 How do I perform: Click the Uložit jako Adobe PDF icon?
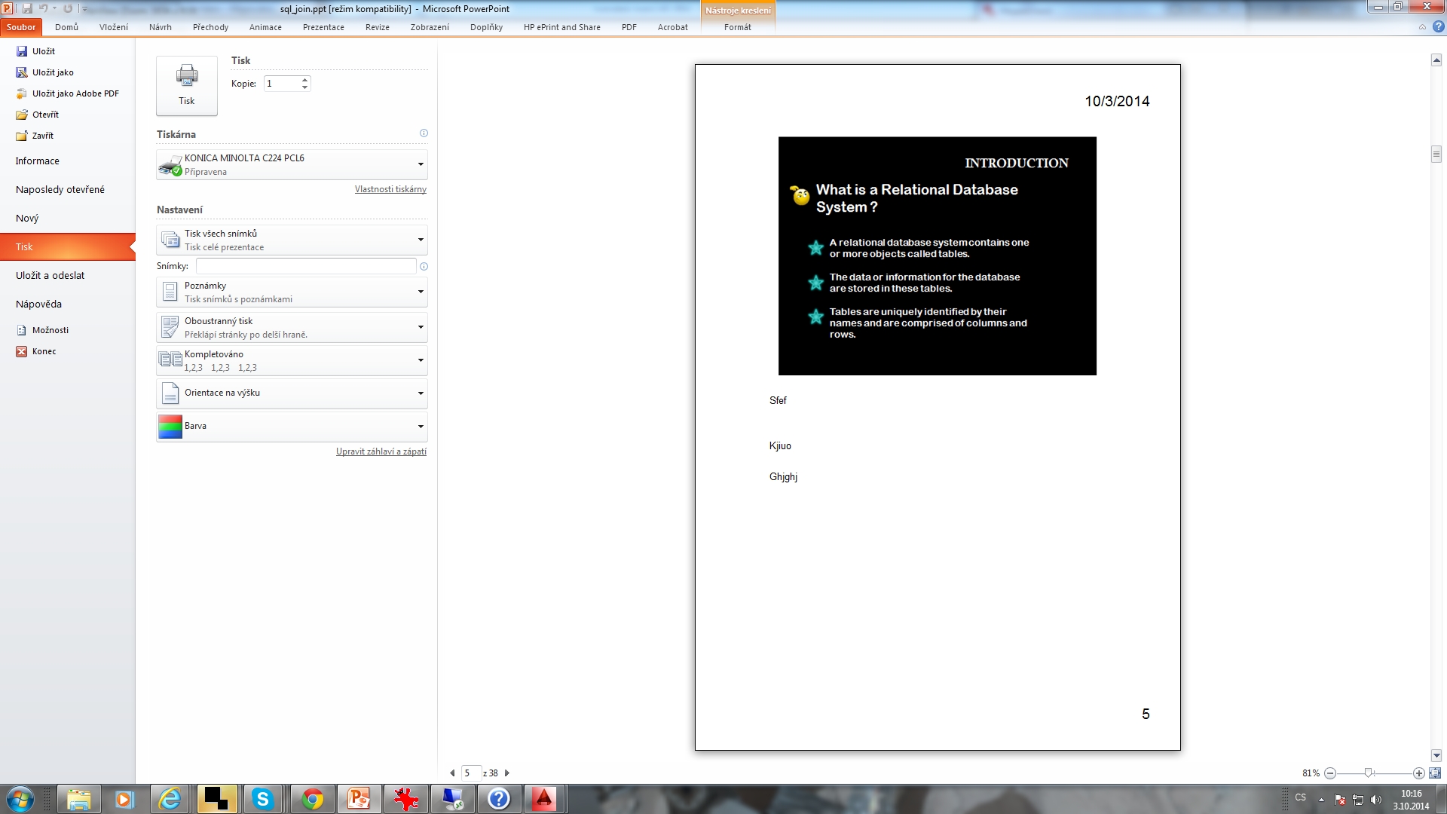click(22, 93)
